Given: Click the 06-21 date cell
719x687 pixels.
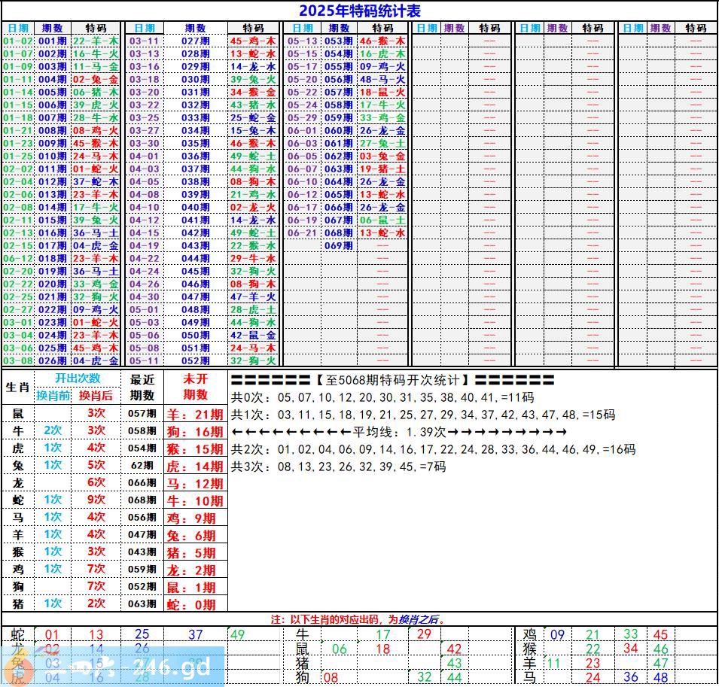Looking at the screenshot, I should pos(303,233).
